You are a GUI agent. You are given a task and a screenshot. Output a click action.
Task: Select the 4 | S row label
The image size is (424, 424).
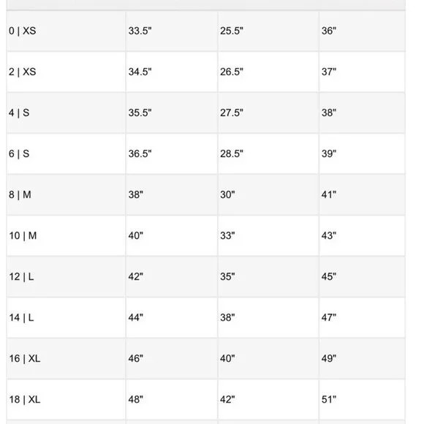tap(19, 113)
